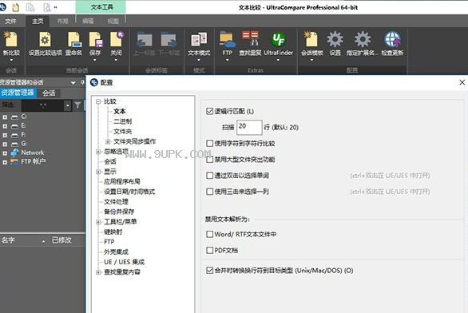
Task: Toggle 逻辑行匹配 (L) checkbox
Action: [210, 111]
